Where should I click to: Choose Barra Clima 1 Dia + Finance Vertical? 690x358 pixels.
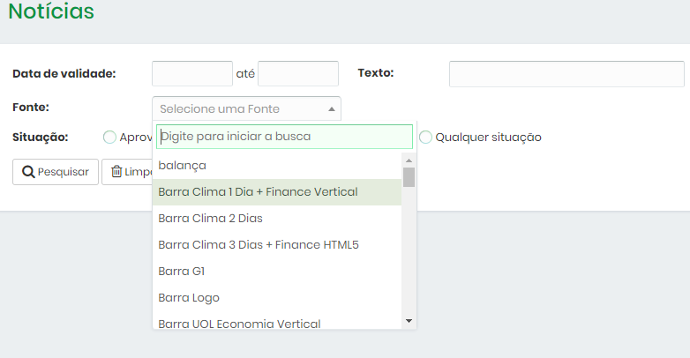(x=277, y=192)
